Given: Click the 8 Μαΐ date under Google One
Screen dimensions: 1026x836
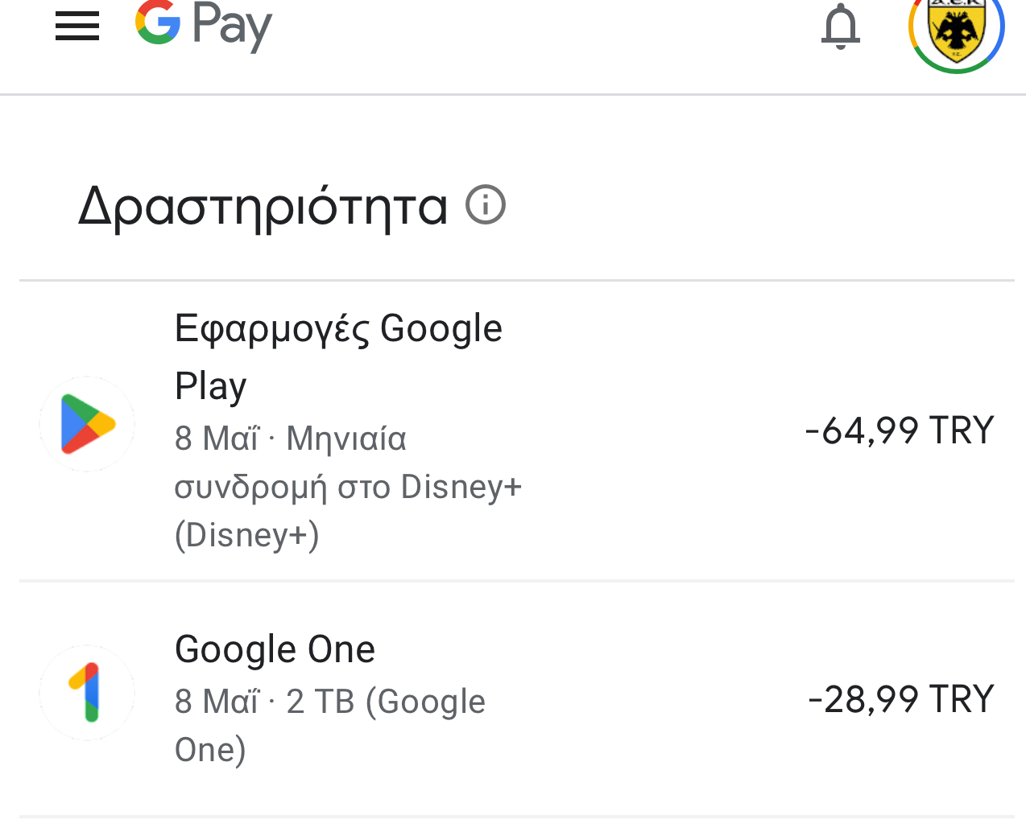Looking at the screenshot, I should click(217, 701).
